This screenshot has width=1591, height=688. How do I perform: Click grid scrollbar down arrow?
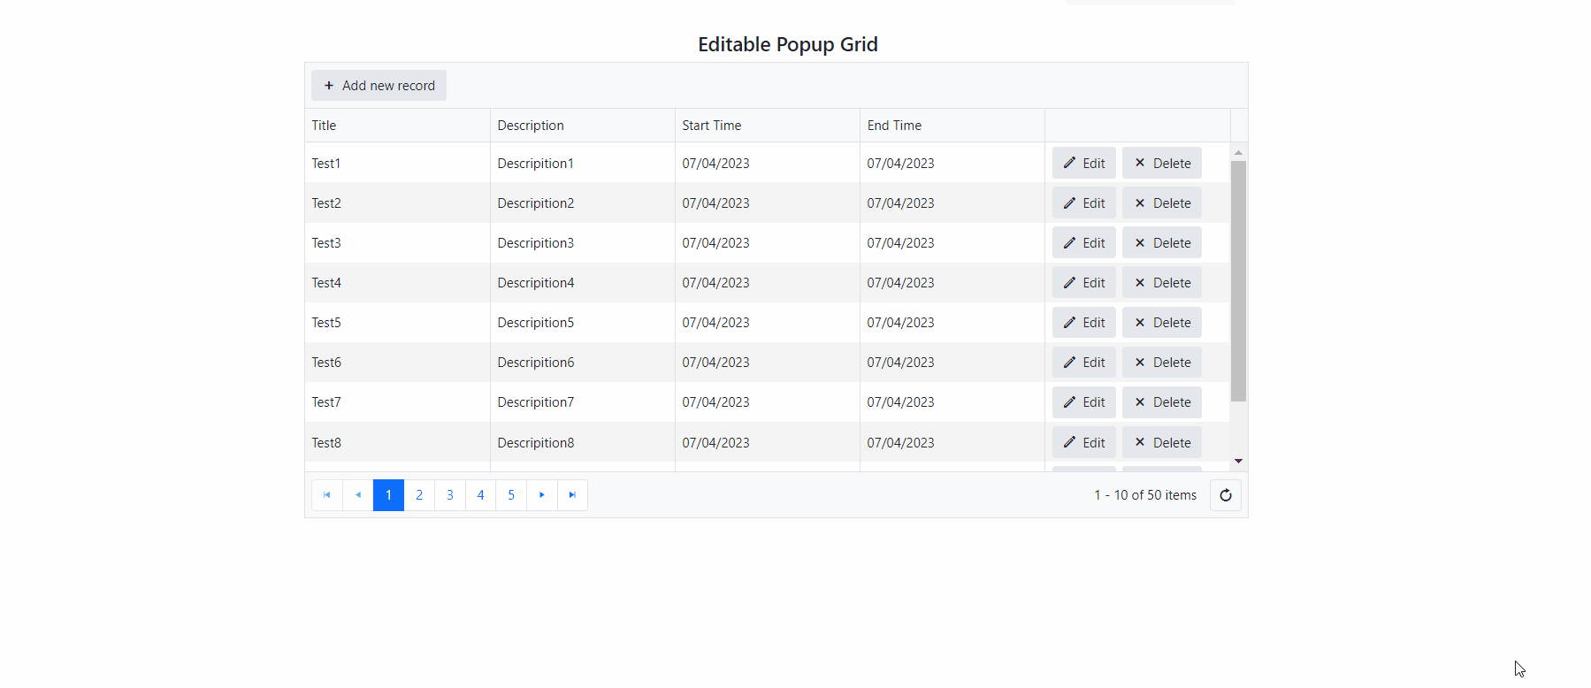coord(1239,461)
